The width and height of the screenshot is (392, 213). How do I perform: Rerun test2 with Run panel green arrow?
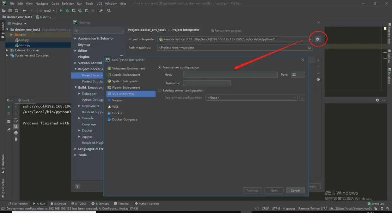9,107
